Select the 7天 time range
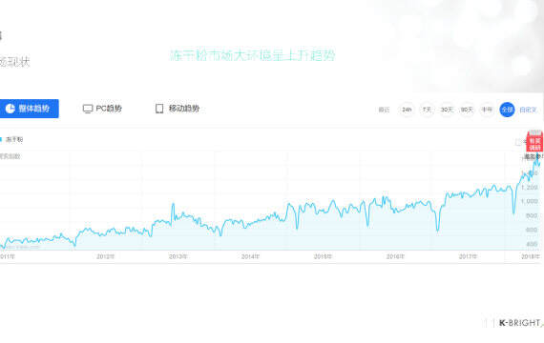This screenshot has width=544, height=343. 427,110
